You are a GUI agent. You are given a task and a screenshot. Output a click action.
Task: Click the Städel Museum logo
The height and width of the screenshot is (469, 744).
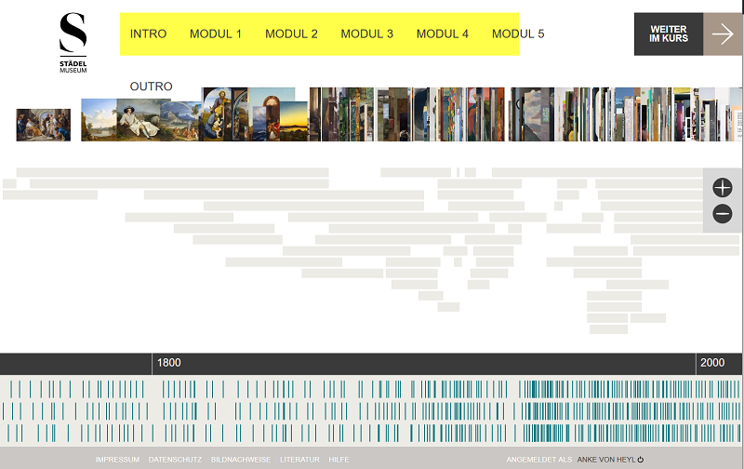pyautogui.click(x=73, y=42)
